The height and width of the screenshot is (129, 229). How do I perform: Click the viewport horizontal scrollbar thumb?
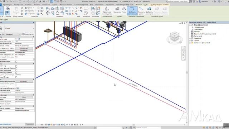click(x=133, y=125)
